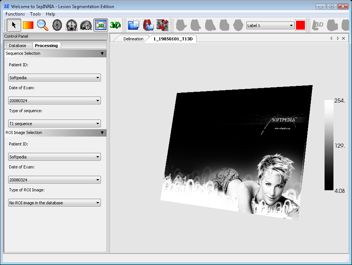Click the Type of ROI Image label
The image size is (352, 265).
point(27,190)
